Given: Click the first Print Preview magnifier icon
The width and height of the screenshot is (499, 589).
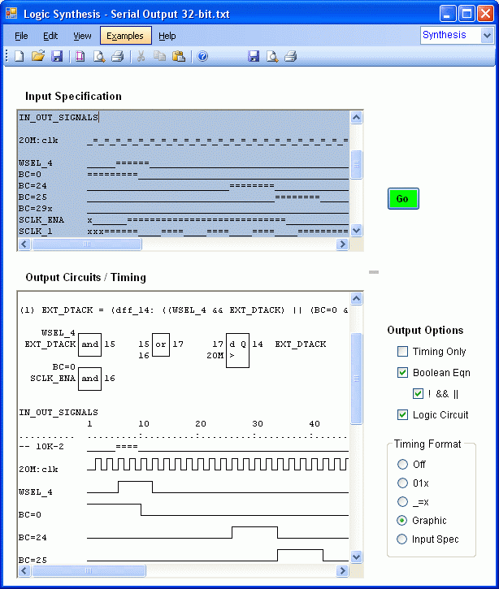Looking at the screenshot, I should (99, 56).
